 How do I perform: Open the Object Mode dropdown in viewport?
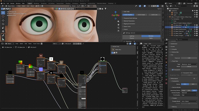tap(11, 6)
